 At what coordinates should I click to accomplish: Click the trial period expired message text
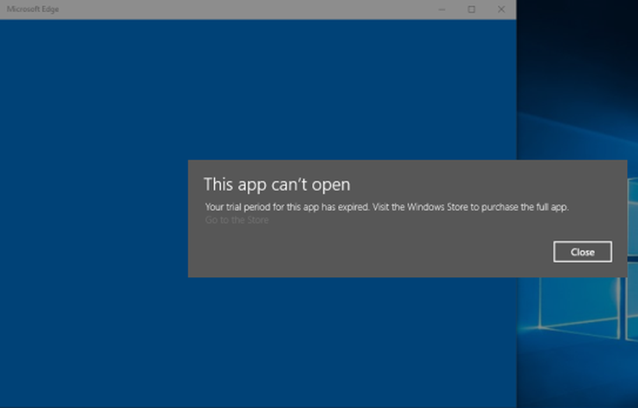pyautogui.click(x=387, y=206)
